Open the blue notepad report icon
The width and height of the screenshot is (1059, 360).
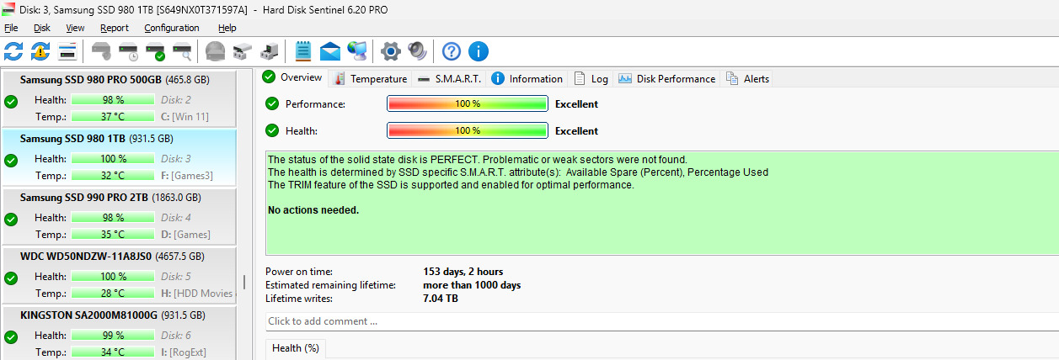(303, 51)
